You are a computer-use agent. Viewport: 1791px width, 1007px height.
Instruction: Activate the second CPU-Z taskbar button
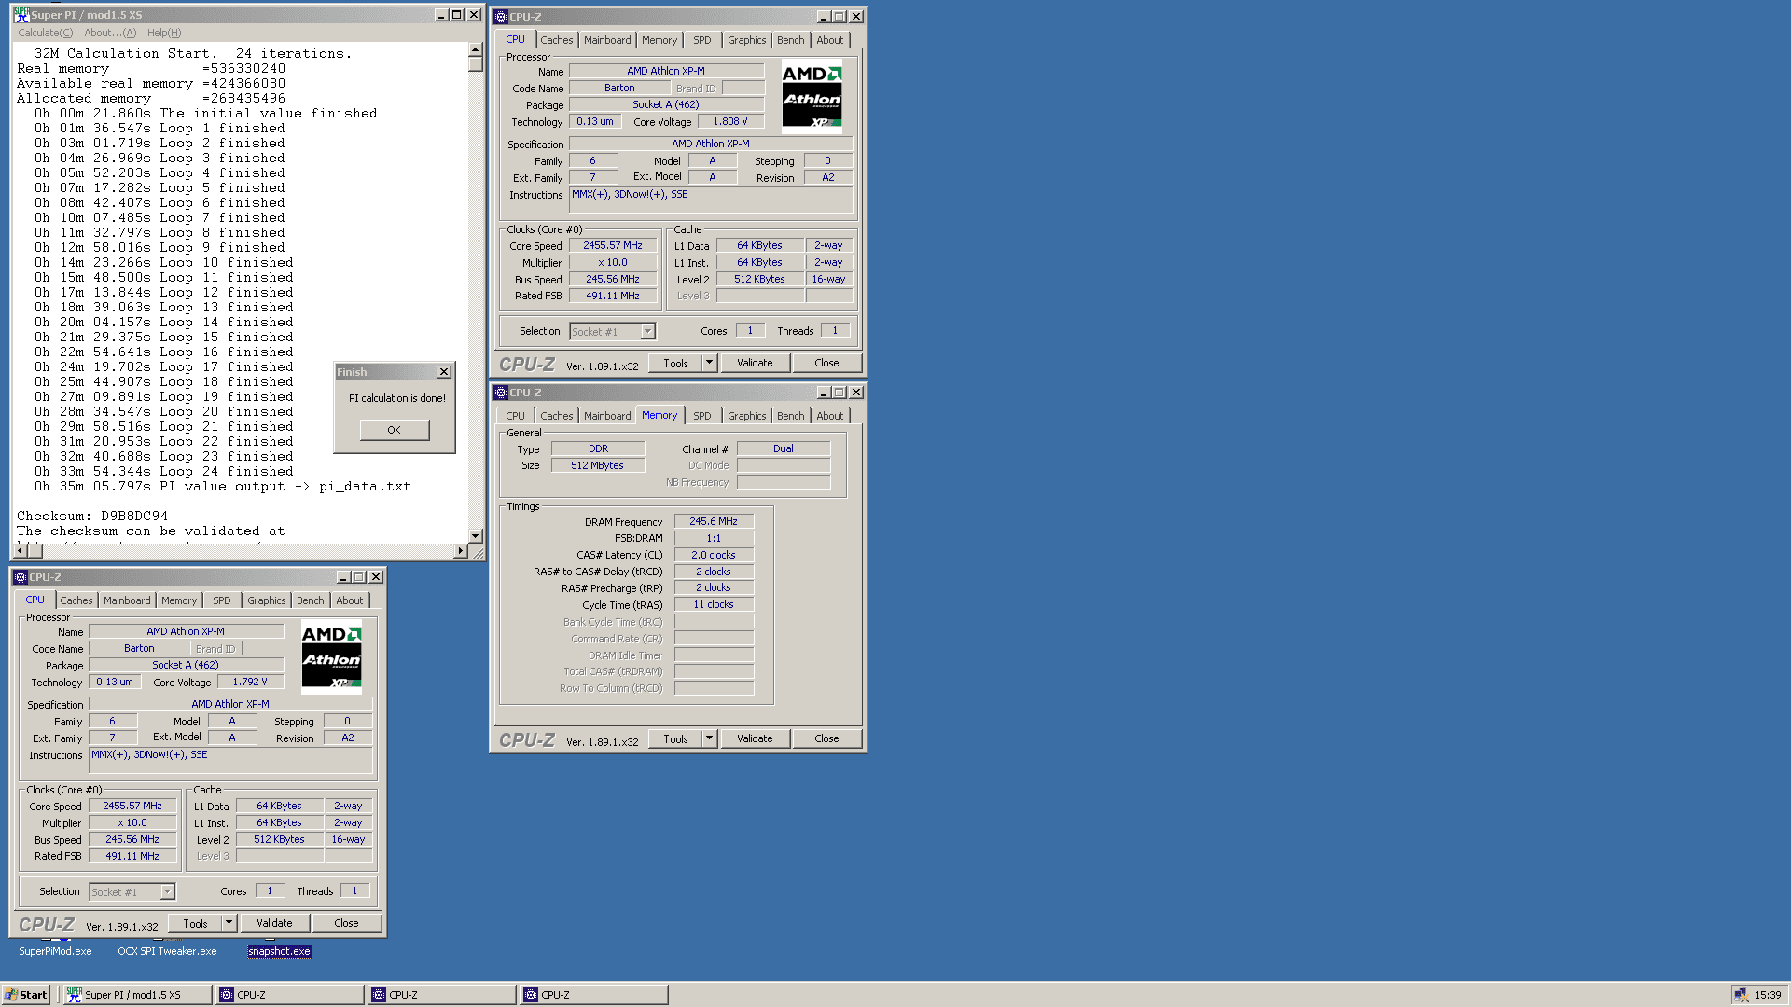point(441,995)
